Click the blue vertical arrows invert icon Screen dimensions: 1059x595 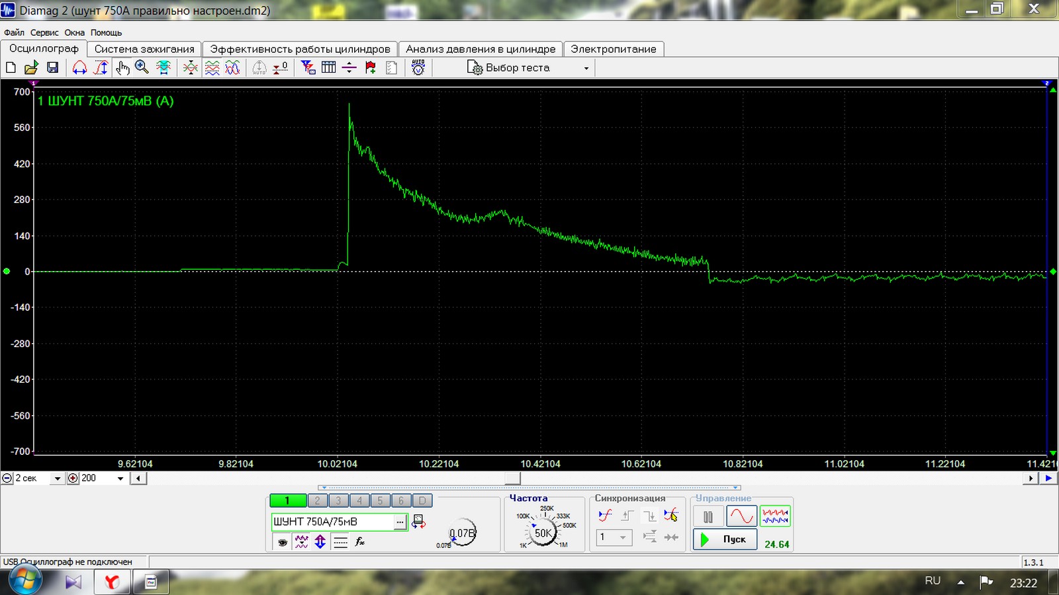point(320,541)
